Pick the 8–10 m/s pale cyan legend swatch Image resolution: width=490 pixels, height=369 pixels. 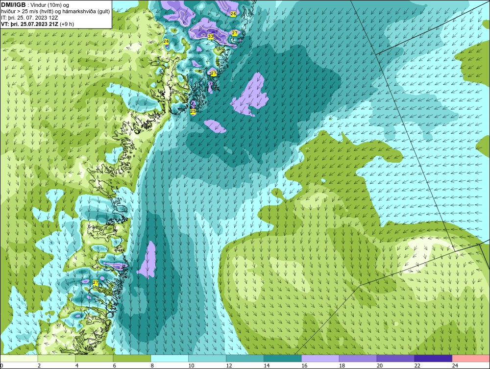tap(170, 358)
